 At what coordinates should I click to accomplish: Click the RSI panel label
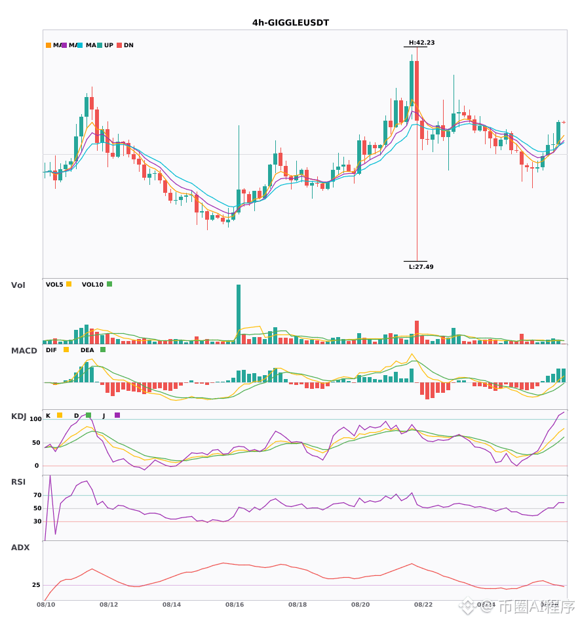(18, 482)
